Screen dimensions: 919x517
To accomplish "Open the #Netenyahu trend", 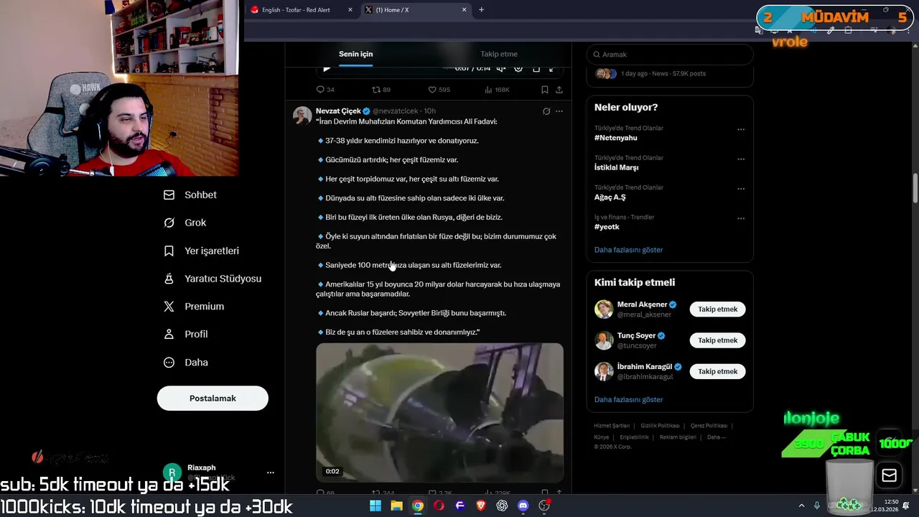I will tap(616, 137).
